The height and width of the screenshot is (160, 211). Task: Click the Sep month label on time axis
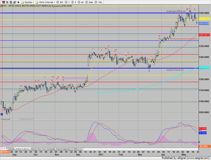(14, 154)
